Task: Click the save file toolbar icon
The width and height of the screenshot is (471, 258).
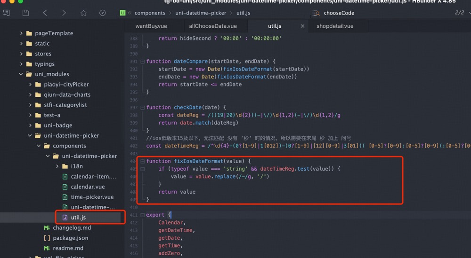Action: pos(25,13)
